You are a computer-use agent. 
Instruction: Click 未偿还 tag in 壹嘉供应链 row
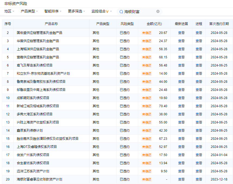147,57
